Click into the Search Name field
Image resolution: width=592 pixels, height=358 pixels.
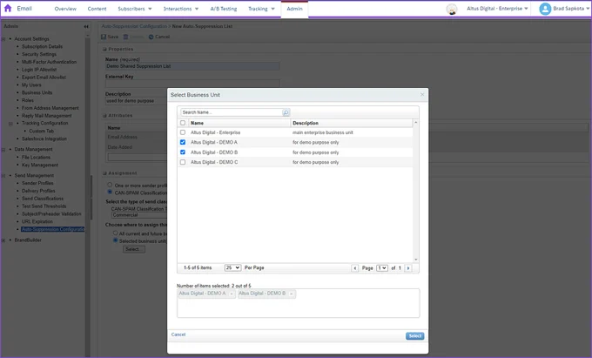(232, 112)
